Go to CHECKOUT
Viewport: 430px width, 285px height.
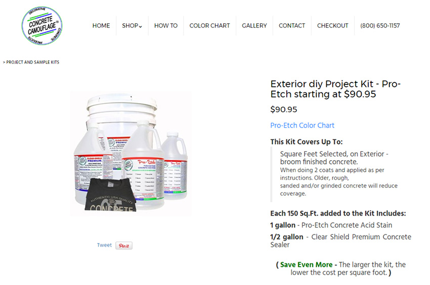pyautogui.click(x=333, y=25)
